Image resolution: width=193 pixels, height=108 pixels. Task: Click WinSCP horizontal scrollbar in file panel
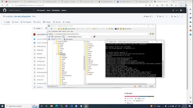click(117, 84)
